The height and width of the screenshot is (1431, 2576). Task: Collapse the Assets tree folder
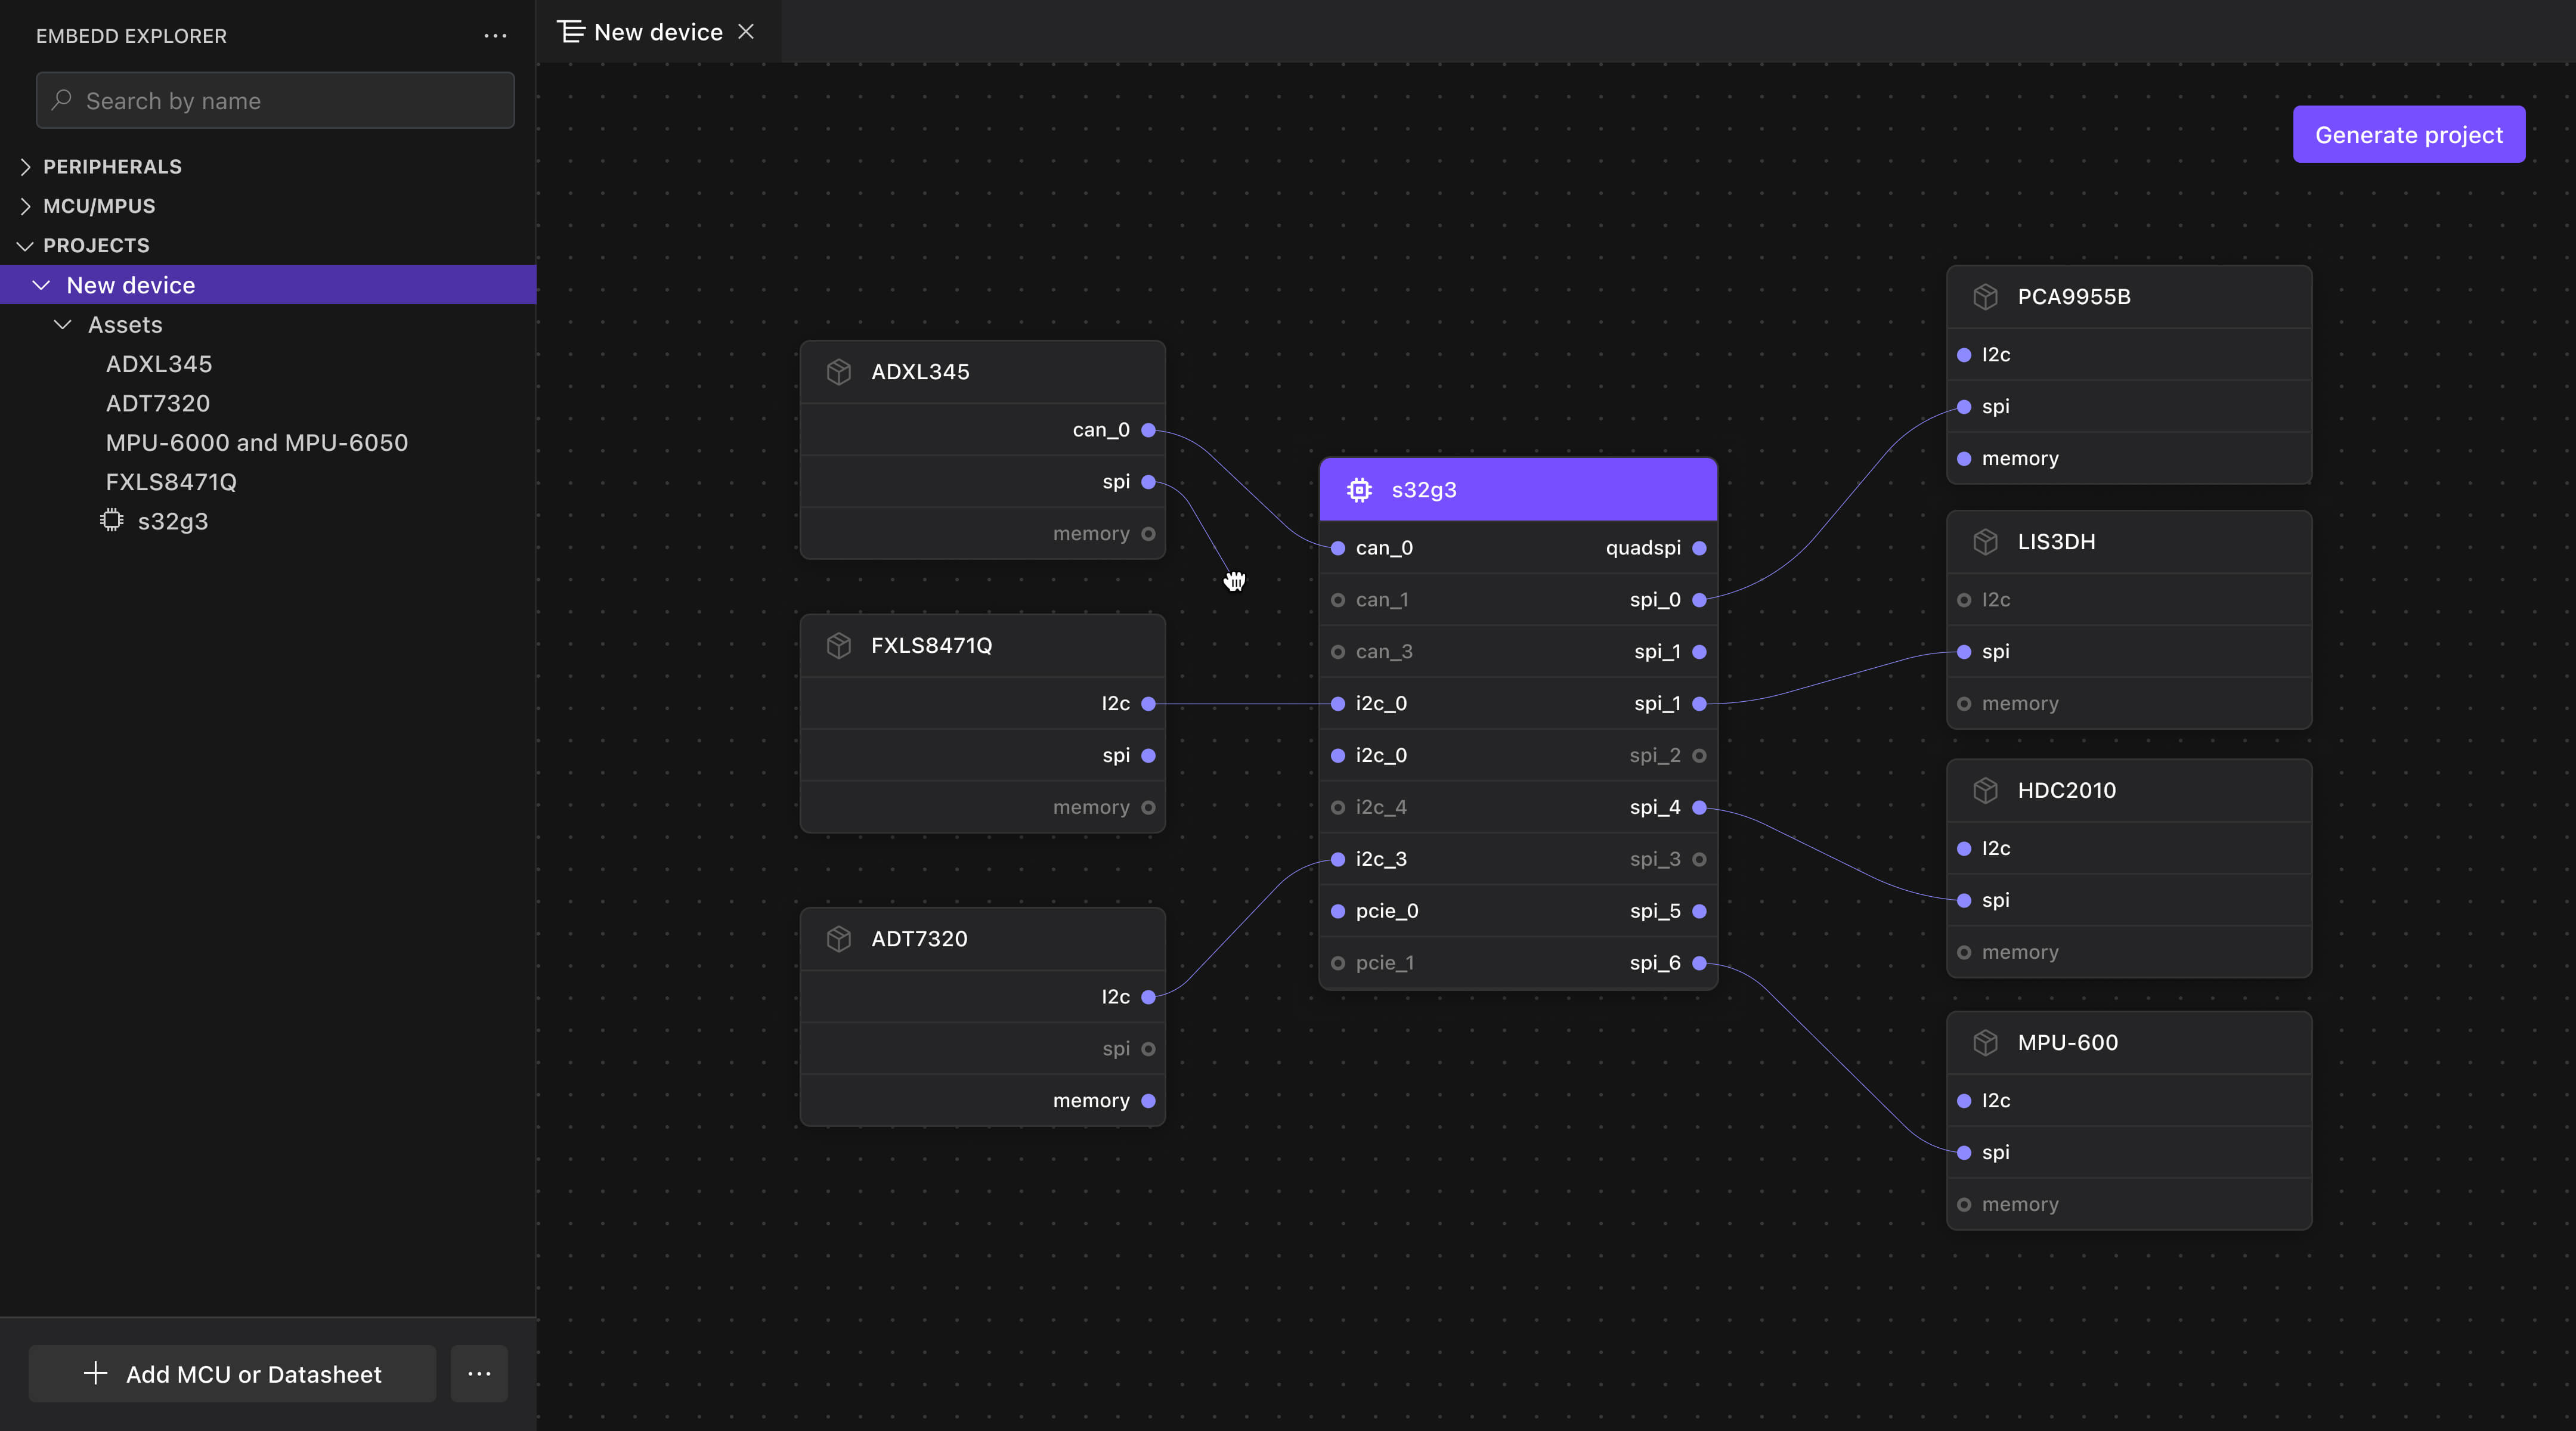pos(62,325)
